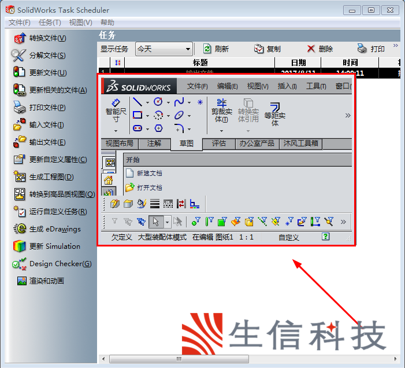This screenshot has width=405, height=368.
Task: Select the 更新 Simulation task
Action: coord(47,246)
